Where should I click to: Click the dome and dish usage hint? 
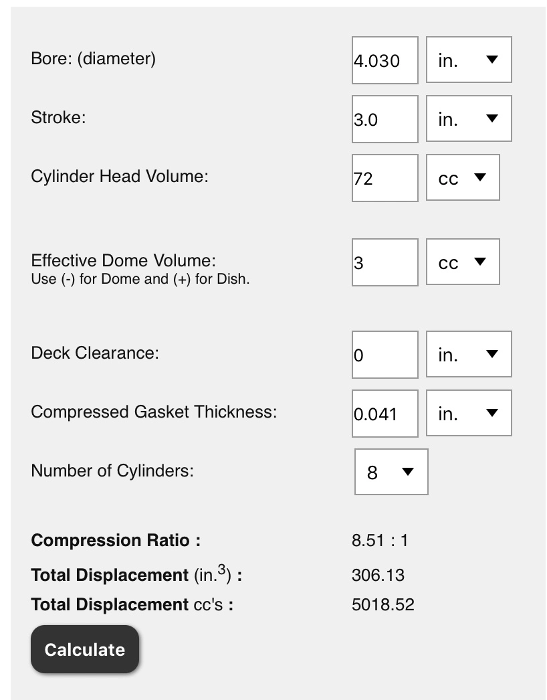click(x=140, y=279)
